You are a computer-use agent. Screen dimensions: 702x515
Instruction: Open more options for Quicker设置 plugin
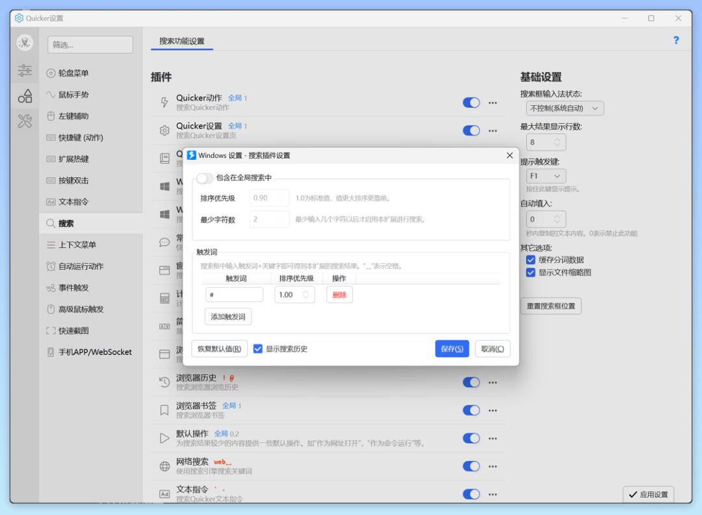click(x=493, y=131)
